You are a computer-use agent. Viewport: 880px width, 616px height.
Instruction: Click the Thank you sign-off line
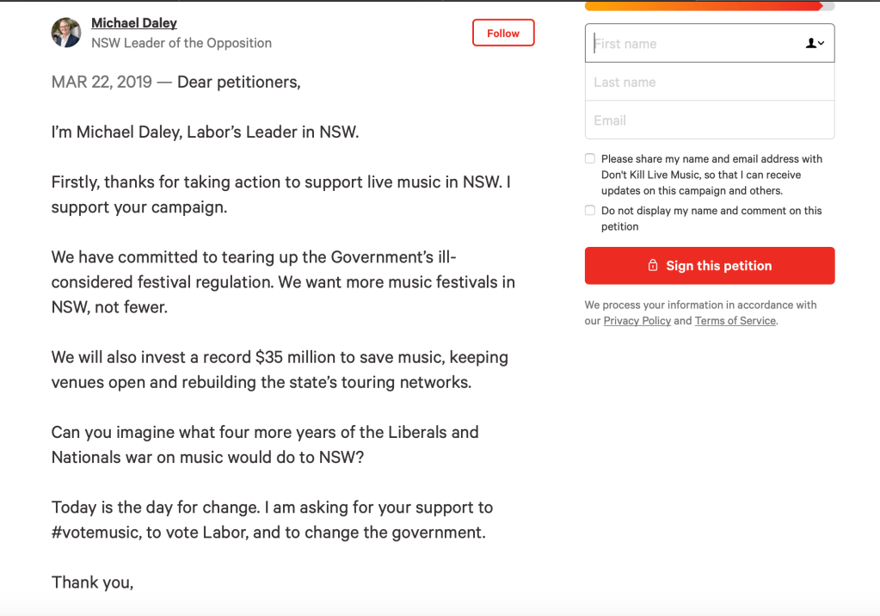pyautogui.click(x=92, y=582)
